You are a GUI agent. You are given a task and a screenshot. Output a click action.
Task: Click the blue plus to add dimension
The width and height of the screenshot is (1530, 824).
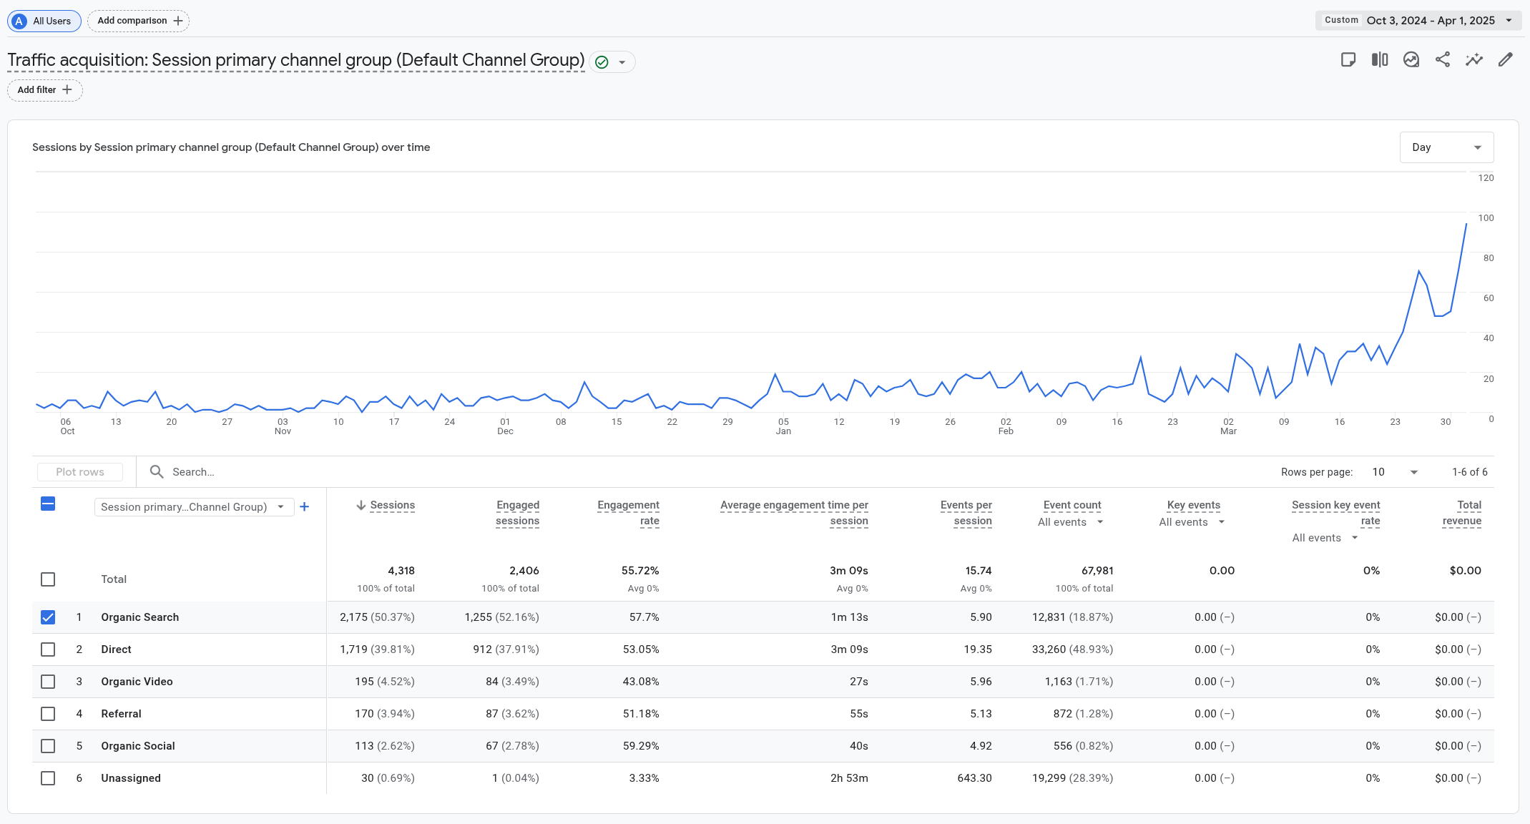point(304,507)
